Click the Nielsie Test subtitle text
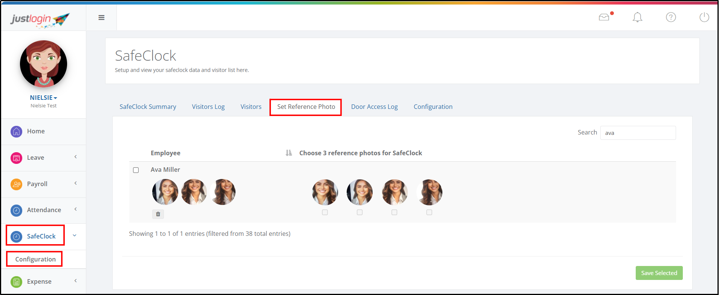This screenshot has height=295, width=719. coord(44,106)
